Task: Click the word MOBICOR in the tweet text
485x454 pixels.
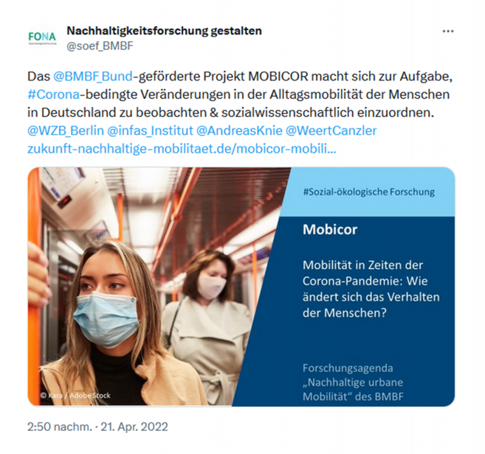Action: coord(279,76)
